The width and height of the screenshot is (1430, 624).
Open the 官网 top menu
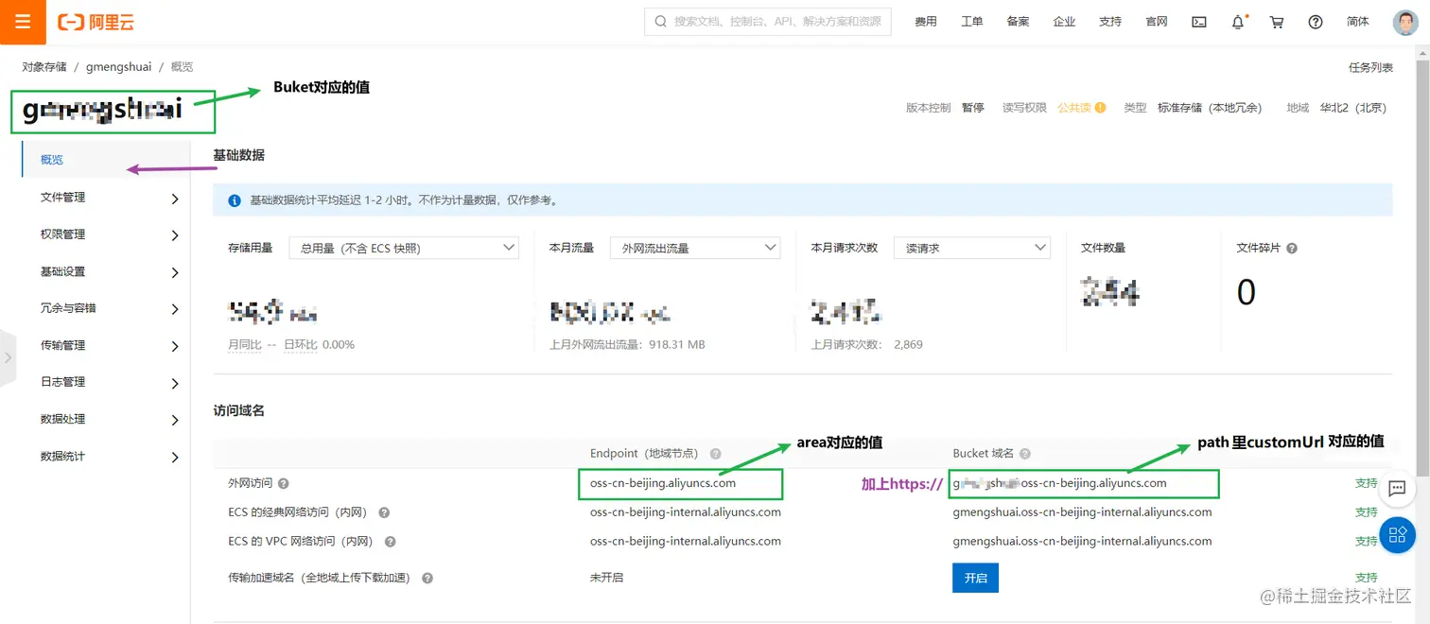[1157, 22]
